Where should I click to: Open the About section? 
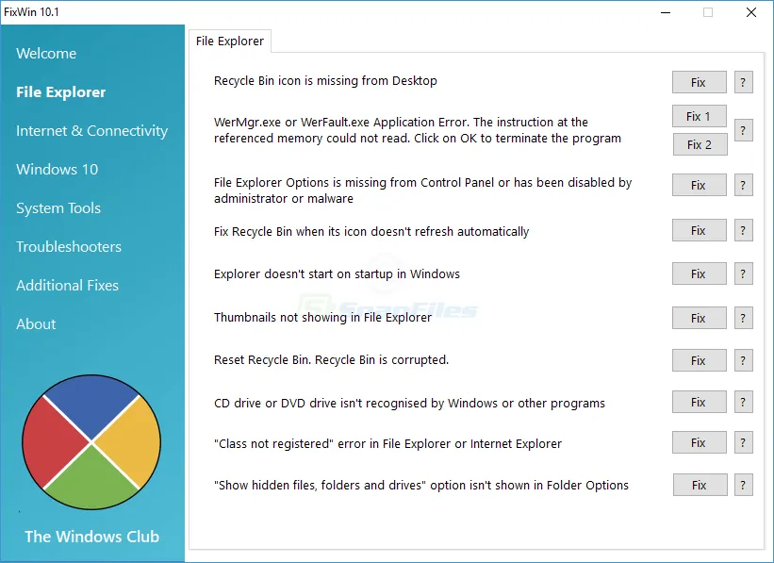click(x=36, y=324)
